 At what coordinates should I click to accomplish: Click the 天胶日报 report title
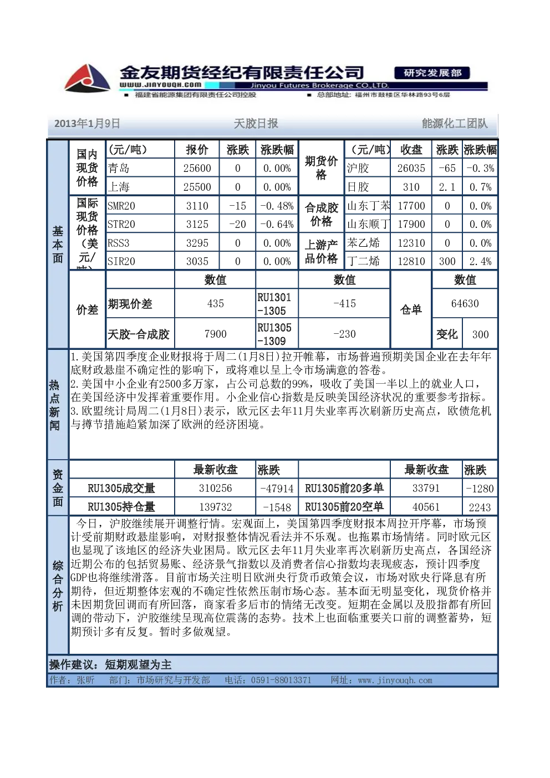pos(256,124)
